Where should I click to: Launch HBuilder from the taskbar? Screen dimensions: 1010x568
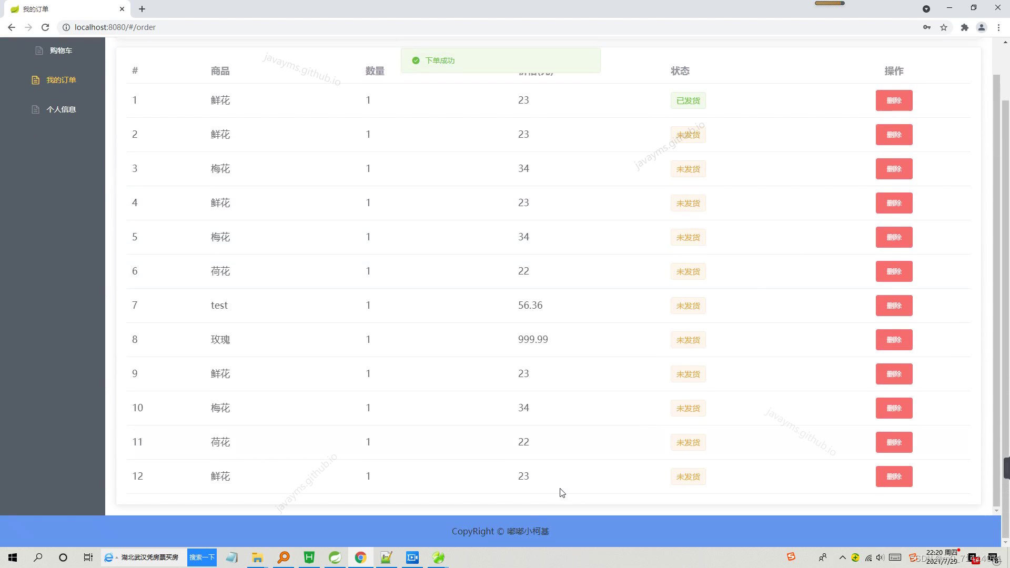[x=309, y=557]
